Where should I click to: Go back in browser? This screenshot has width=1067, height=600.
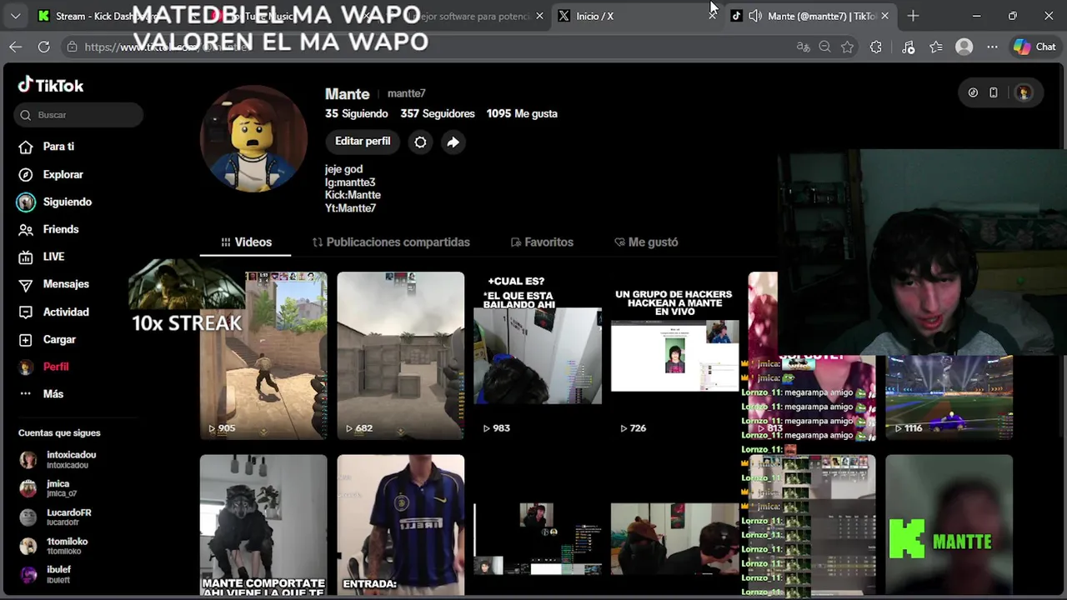(x=16, y=47)
